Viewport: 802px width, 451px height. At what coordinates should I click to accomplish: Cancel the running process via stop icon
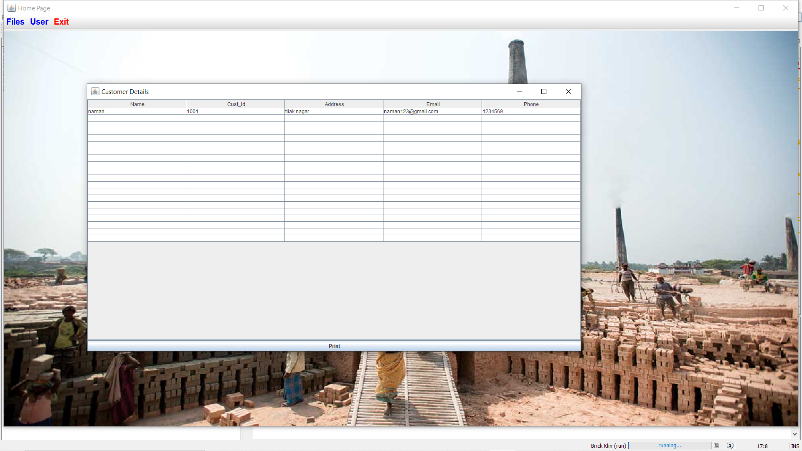click(x=716, y=446)
